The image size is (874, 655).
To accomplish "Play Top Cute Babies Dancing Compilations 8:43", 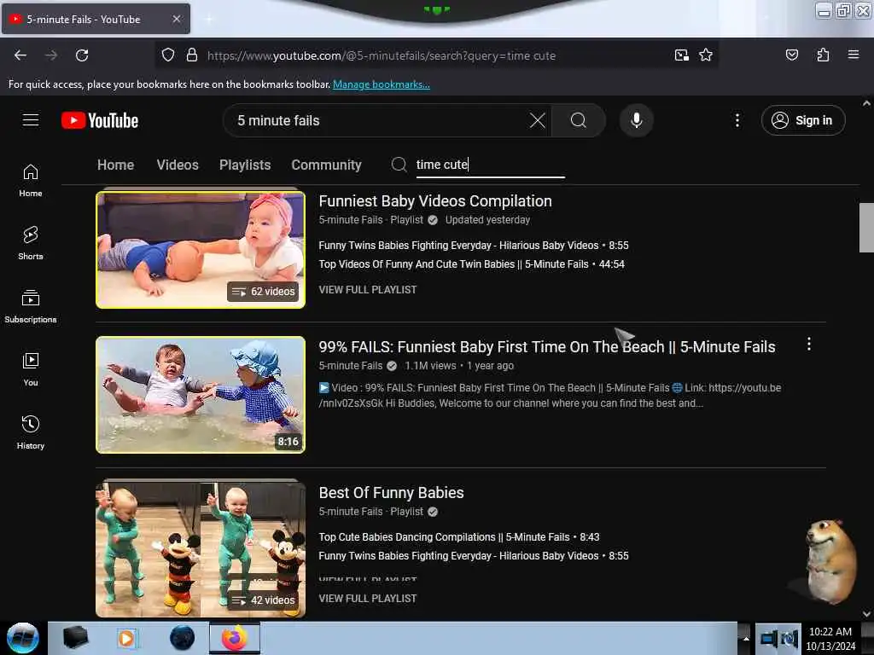I will pyautogui.click(x=458, y=537).
